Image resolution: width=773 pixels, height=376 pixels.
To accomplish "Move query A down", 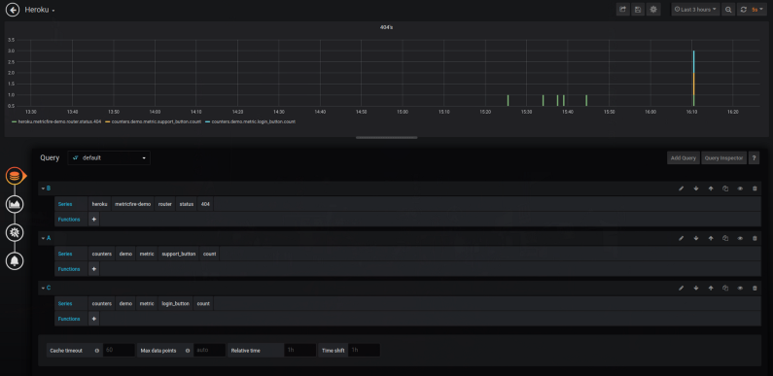I will click(696, 238).
